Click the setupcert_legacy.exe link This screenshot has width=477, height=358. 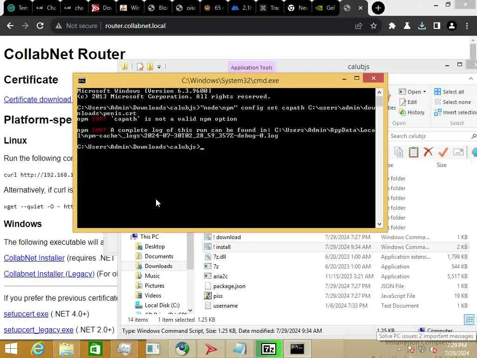pos(38,330)
